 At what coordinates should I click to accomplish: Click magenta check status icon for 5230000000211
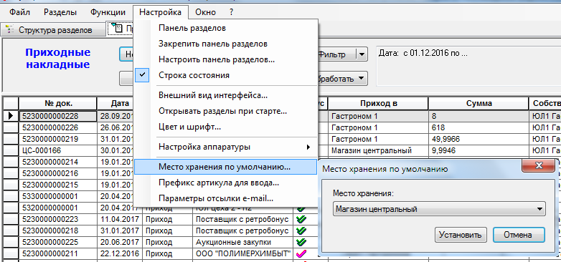coord(301,253)
